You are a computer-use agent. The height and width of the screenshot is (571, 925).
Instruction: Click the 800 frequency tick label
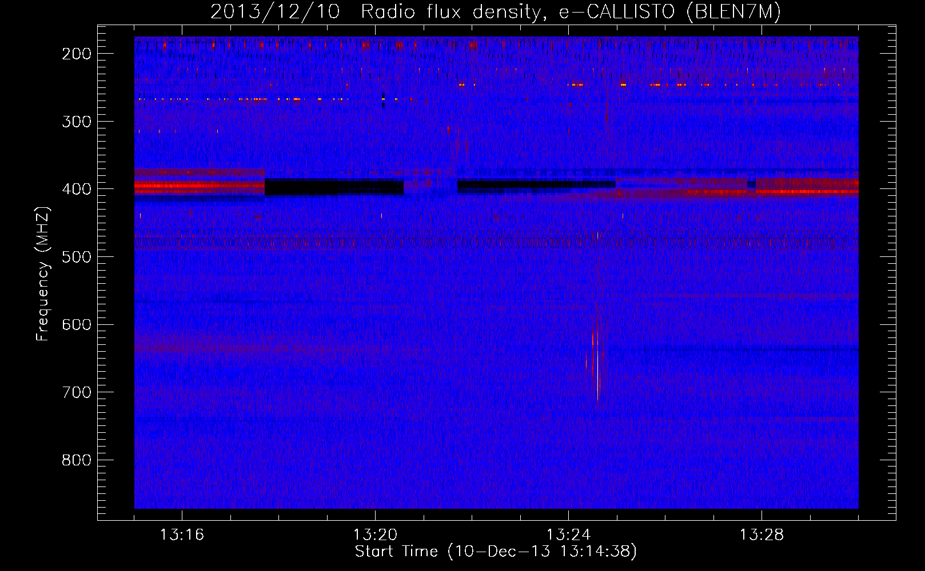point(77,460)
